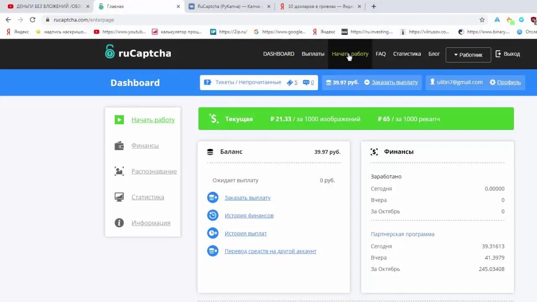This screenshot has height=302, width=537.
Task: Open История выплат link
Action: 246,233
